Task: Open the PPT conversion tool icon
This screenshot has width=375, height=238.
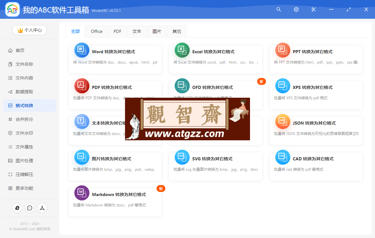Action: point(283,50)
